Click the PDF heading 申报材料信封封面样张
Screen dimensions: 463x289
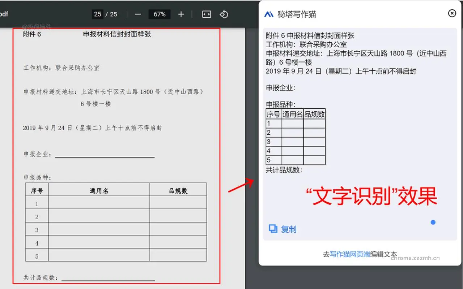[x=117, y=34]
